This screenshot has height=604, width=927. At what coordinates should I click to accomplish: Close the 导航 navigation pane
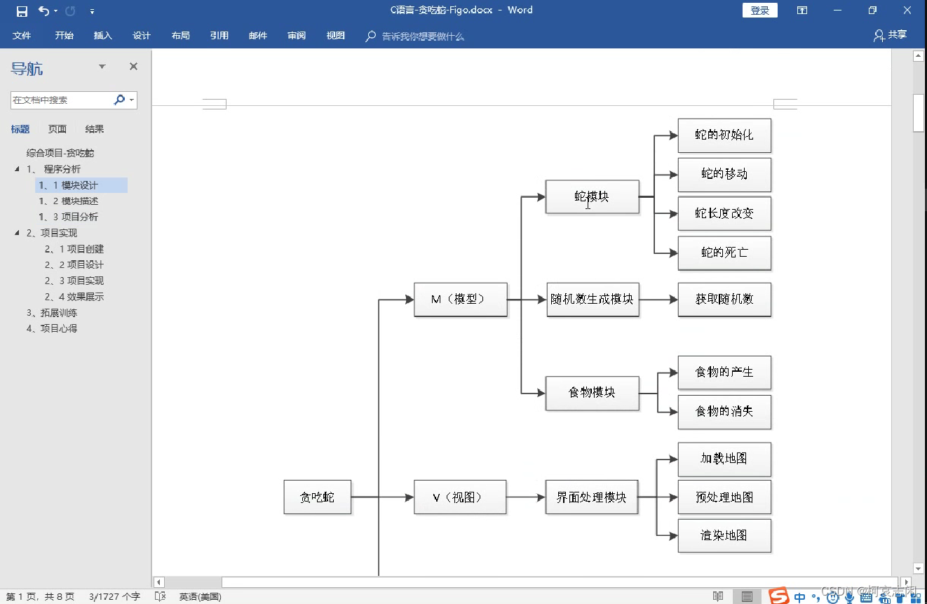(133, 67)
